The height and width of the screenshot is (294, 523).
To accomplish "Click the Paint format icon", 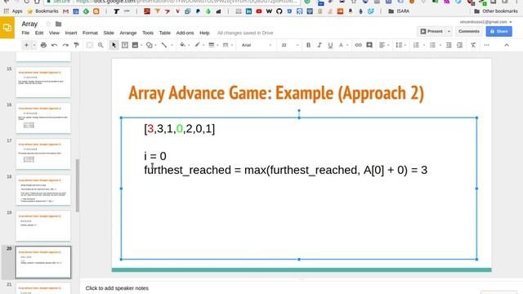I will pos(76,45).
